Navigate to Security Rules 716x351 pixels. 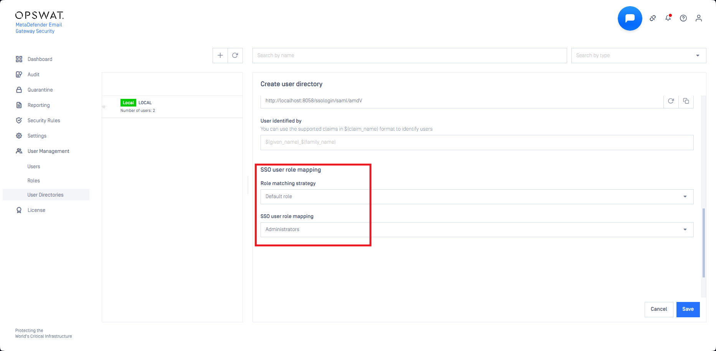pos(44,121)
